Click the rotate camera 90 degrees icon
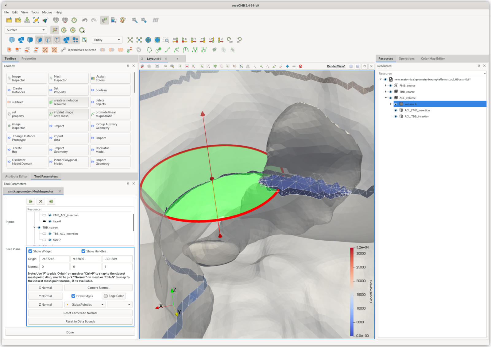Viewport: 491px width, 347px height. pyautogui.click(x=230, y=40)
